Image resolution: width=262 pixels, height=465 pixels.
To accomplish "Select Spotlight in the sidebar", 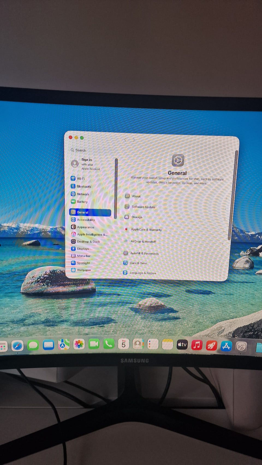I will click(x=83, y=263).
